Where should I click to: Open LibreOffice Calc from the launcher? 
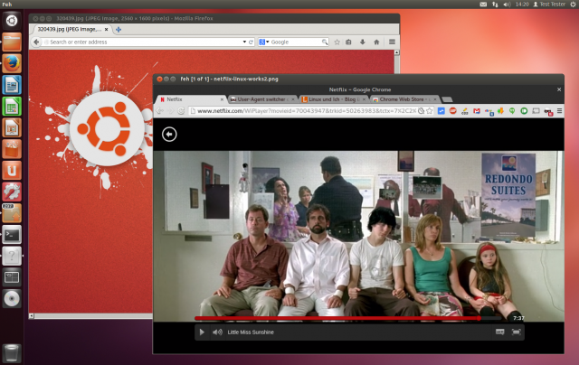(x=12, y=107)
